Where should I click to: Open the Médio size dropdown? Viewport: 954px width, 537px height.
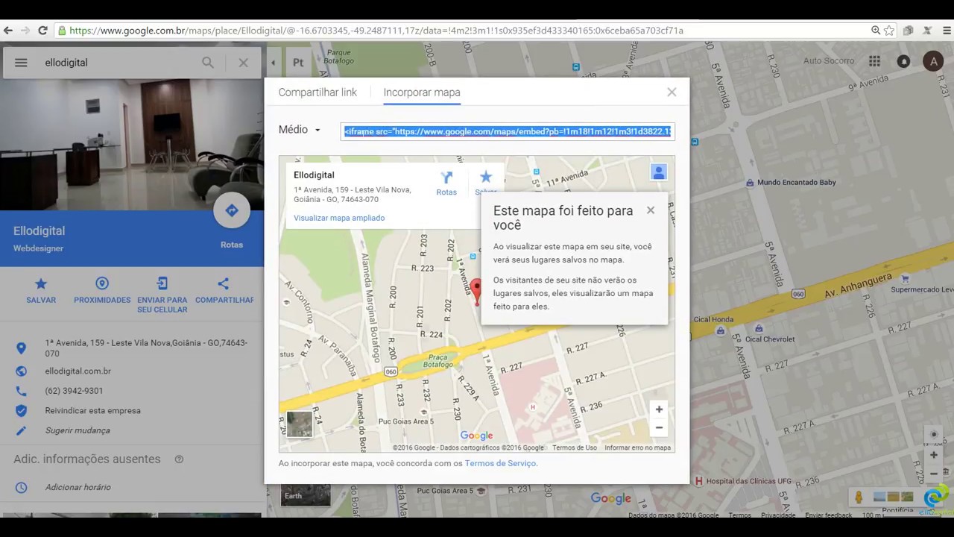click(300, 130)
